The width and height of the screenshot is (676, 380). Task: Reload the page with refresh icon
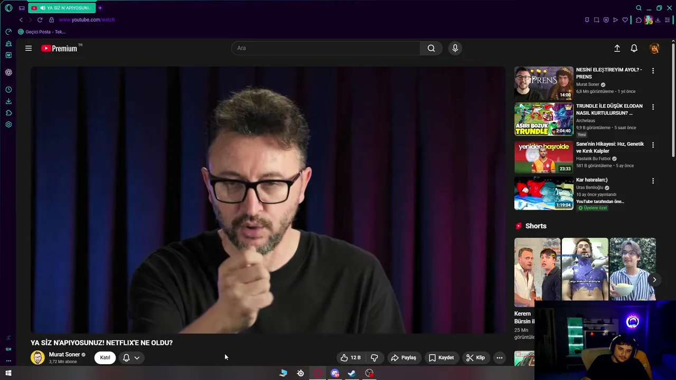(40, 20)
